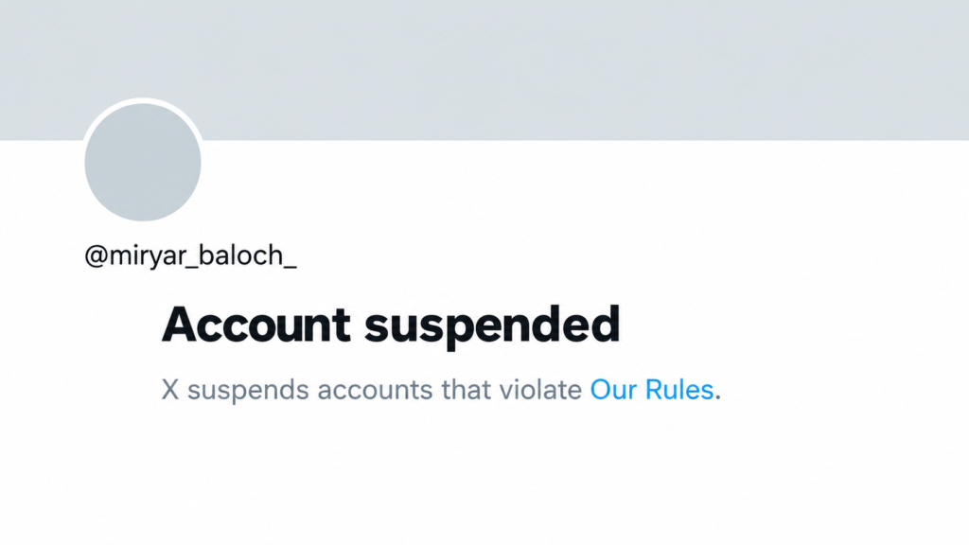Click the grey profile header banner
The width and height of the screenshot is (969, 545).
[x=484, y=70]
